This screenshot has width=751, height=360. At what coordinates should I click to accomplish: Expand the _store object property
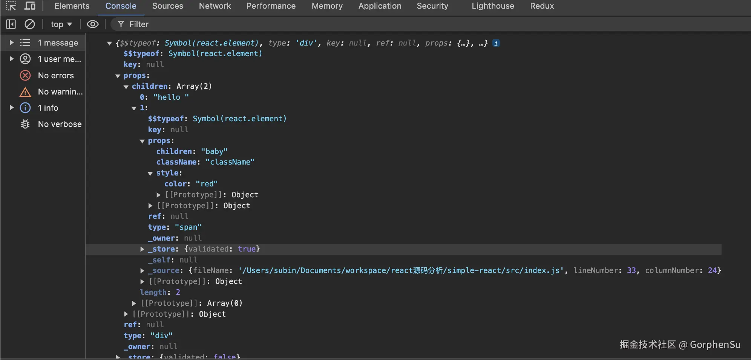(142, 249)
